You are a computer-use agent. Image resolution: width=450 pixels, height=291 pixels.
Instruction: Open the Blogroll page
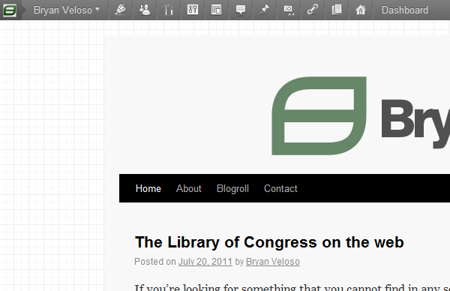[232, 188]
